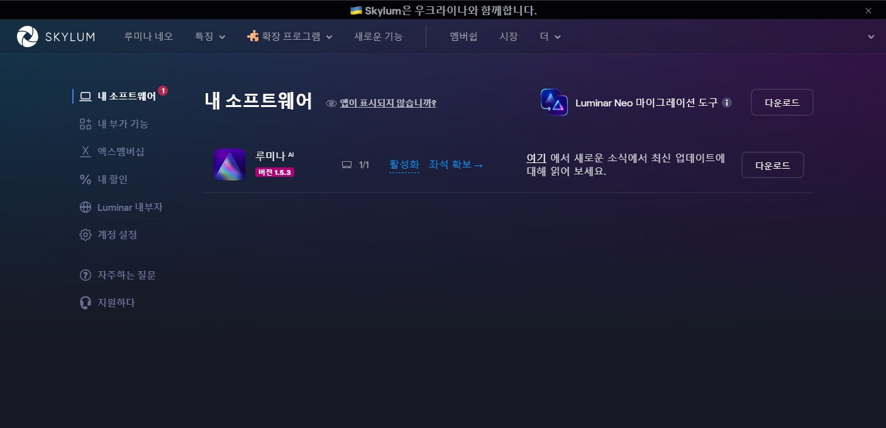Viewport: 886px width, 428px height.
Task: Click the 내 소프트웨어 page heading
Action: coord(258,101)
